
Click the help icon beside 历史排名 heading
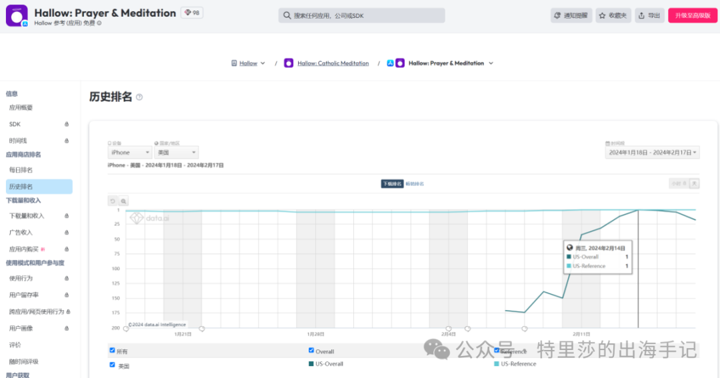click(x=139, y=97)
